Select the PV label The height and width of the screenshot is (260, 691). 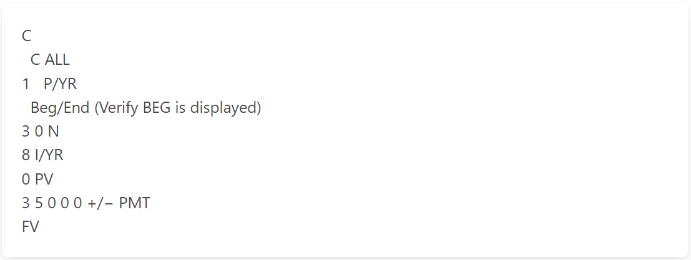(x=44, y=180)
